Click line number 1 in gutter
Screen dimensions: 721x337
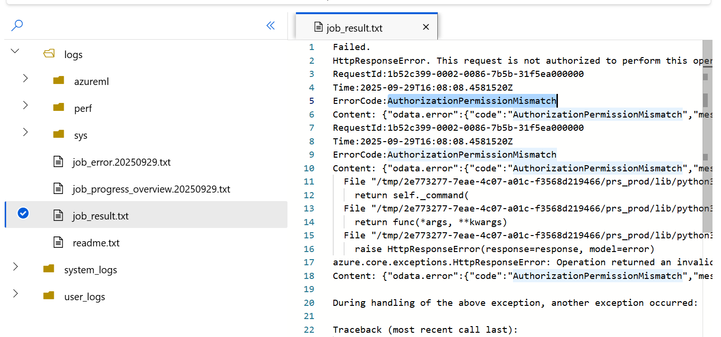pyautogui.click(x=312, y=47)
